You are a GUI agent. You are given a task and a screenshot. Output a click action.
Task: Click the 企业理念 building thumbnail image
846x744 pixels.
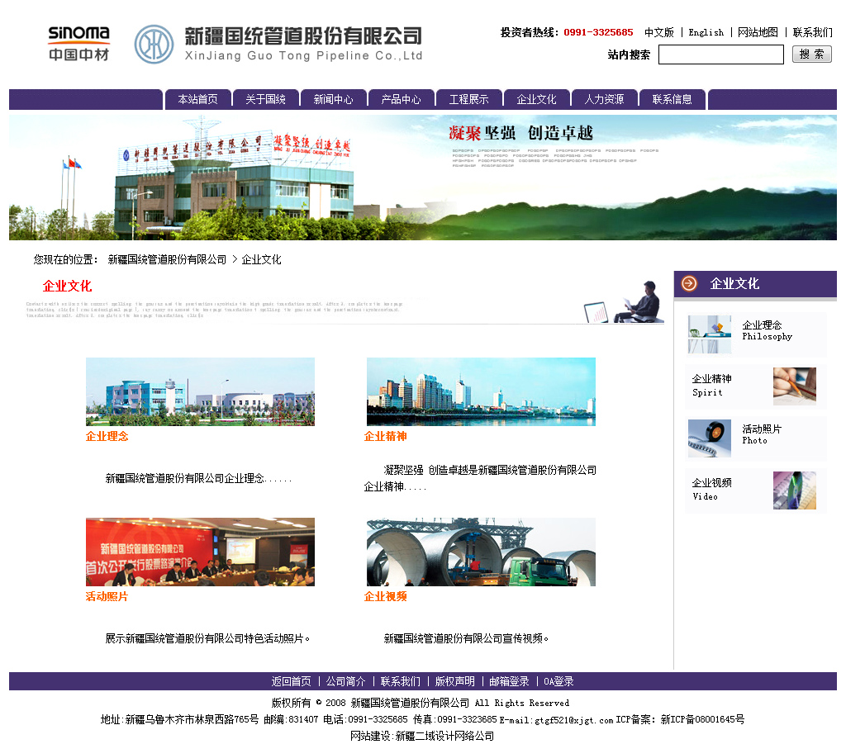click(x=200, y=391)
